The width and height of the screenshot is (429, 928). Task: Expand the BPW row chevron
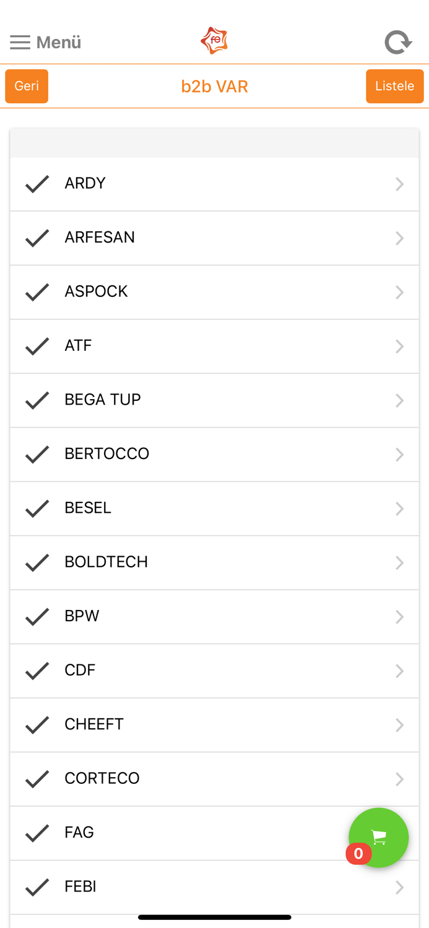pos(399,617)
